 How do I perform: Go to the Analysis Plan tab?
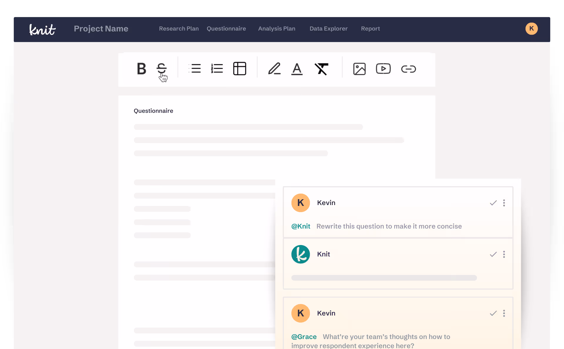pos(277,28)
